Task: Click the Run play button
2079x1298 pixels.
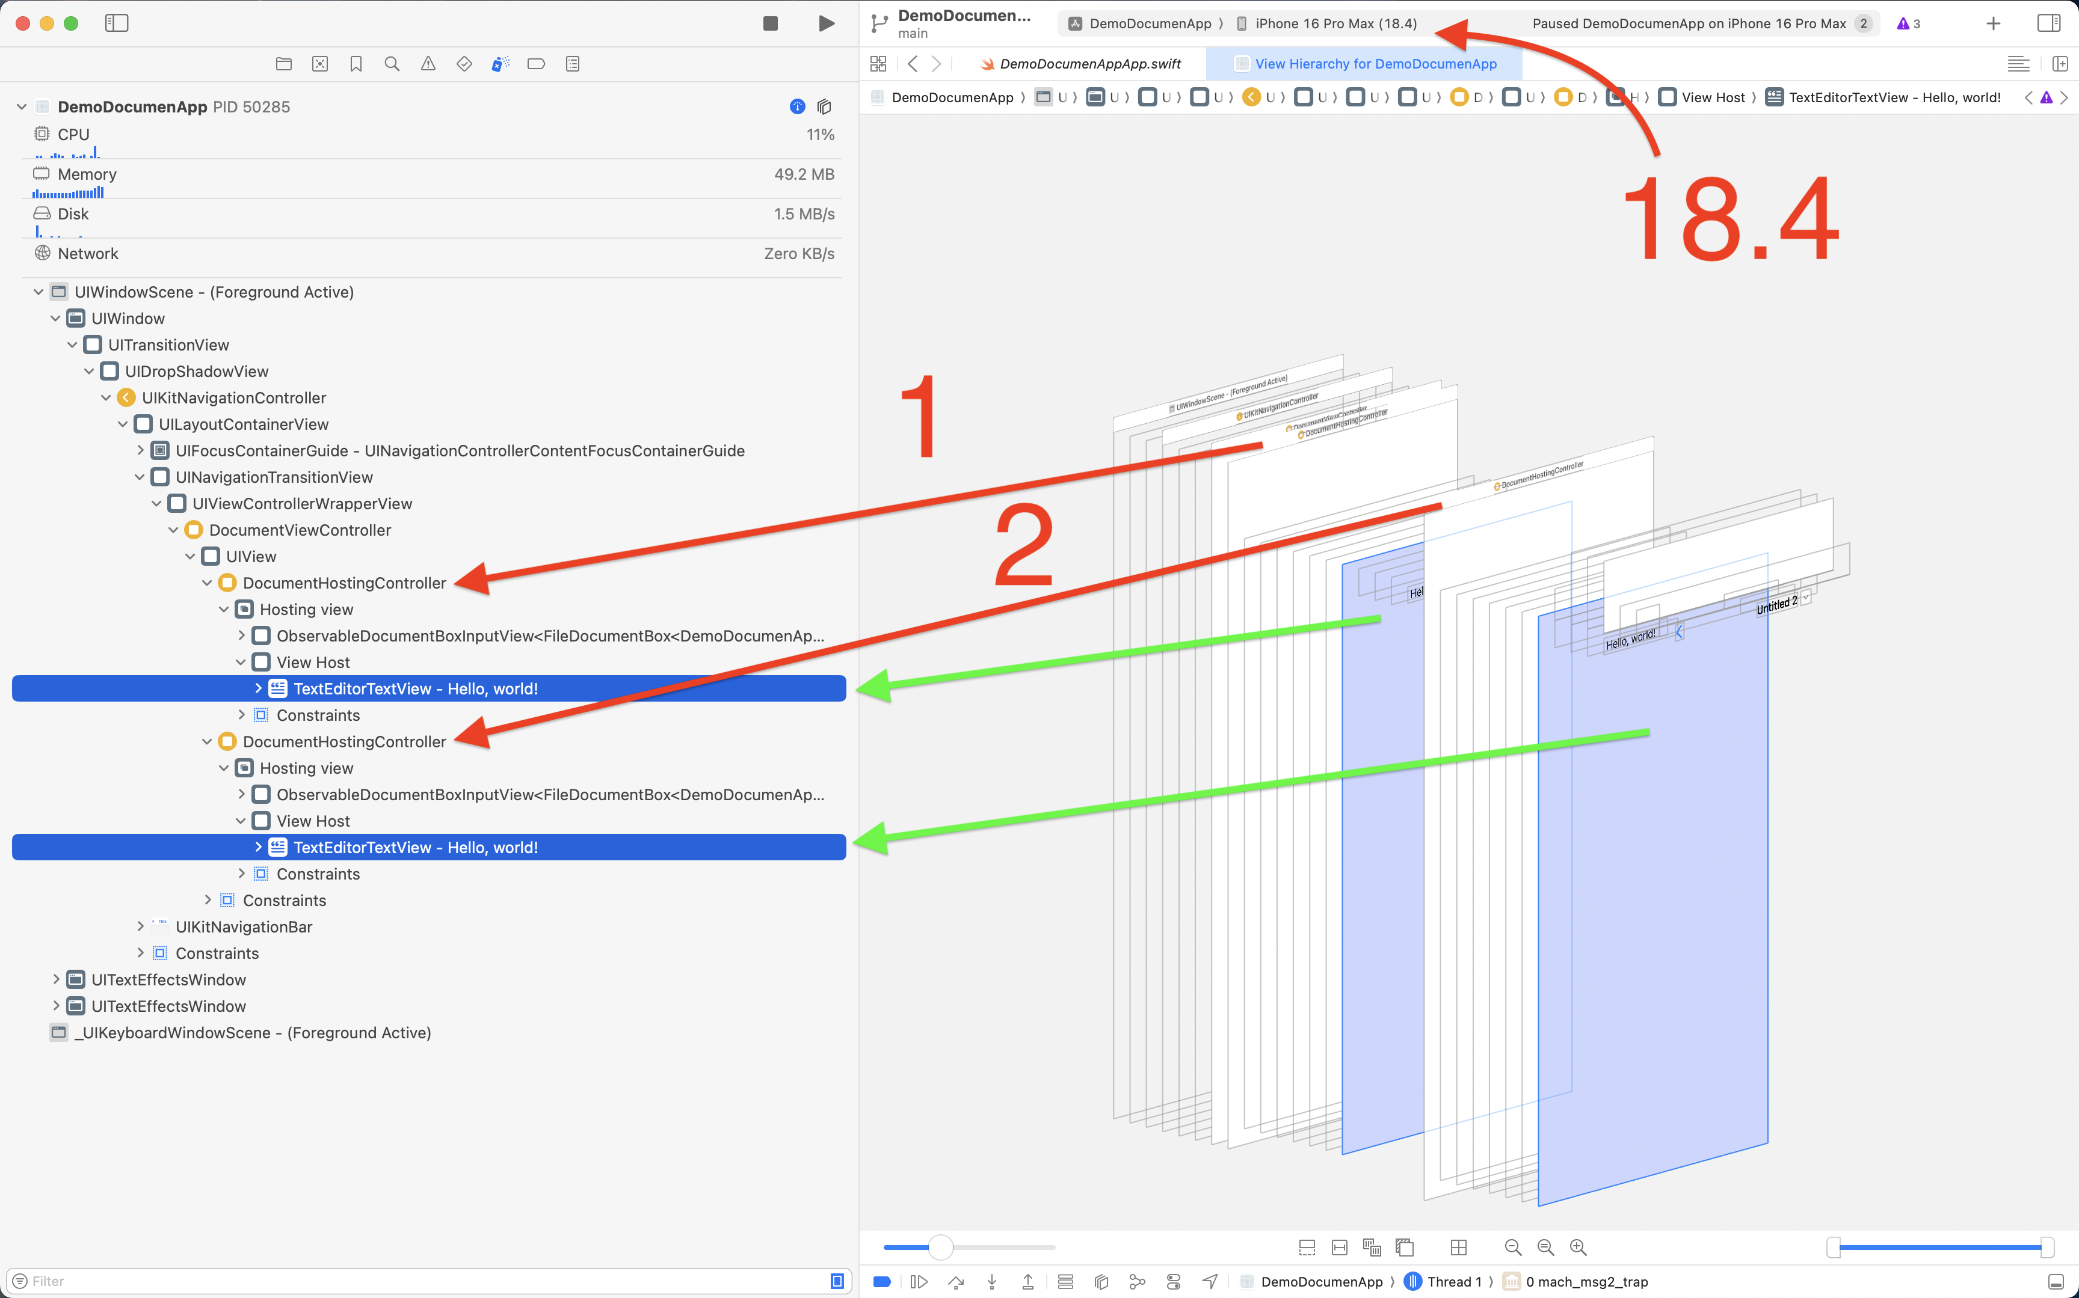Action: (x=826, y=23)
